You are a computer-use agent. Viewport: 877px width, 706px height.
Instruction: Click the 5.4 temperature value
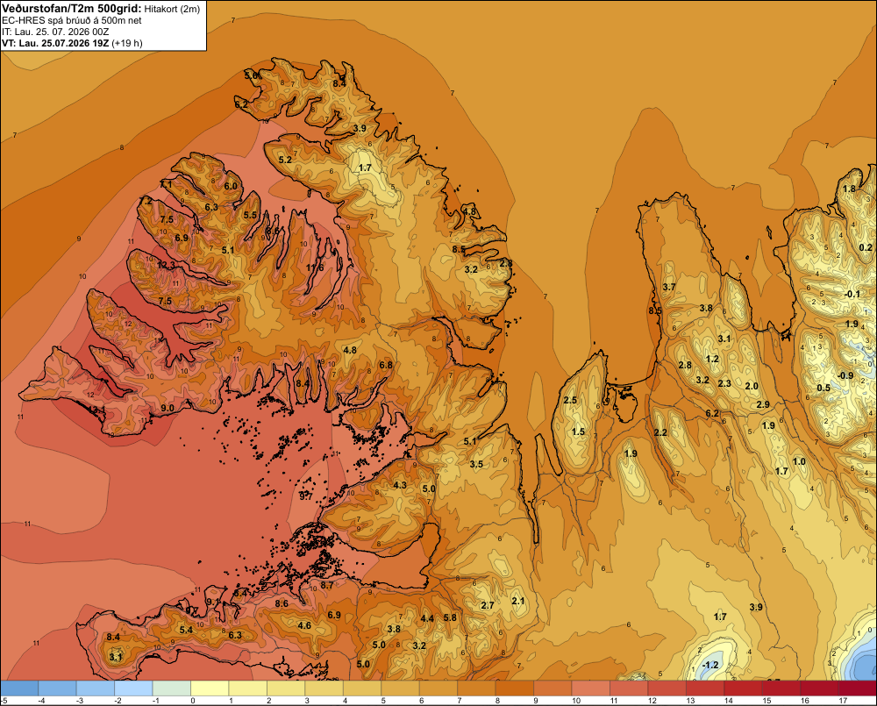coord(186,630)
